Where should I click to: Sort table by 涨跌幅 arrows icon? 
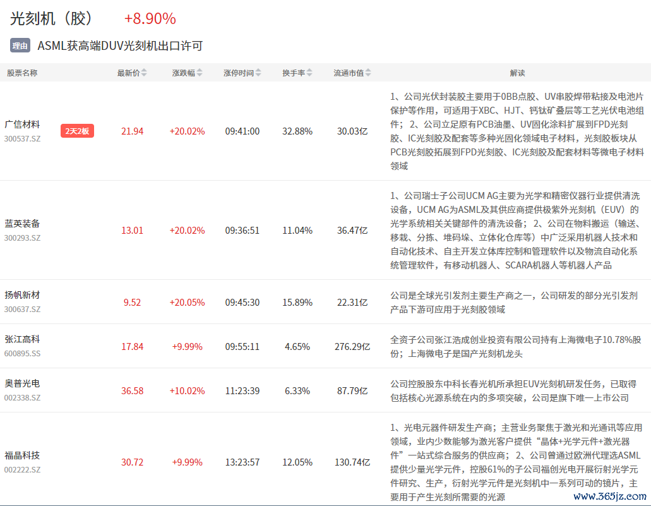[200, 73]
